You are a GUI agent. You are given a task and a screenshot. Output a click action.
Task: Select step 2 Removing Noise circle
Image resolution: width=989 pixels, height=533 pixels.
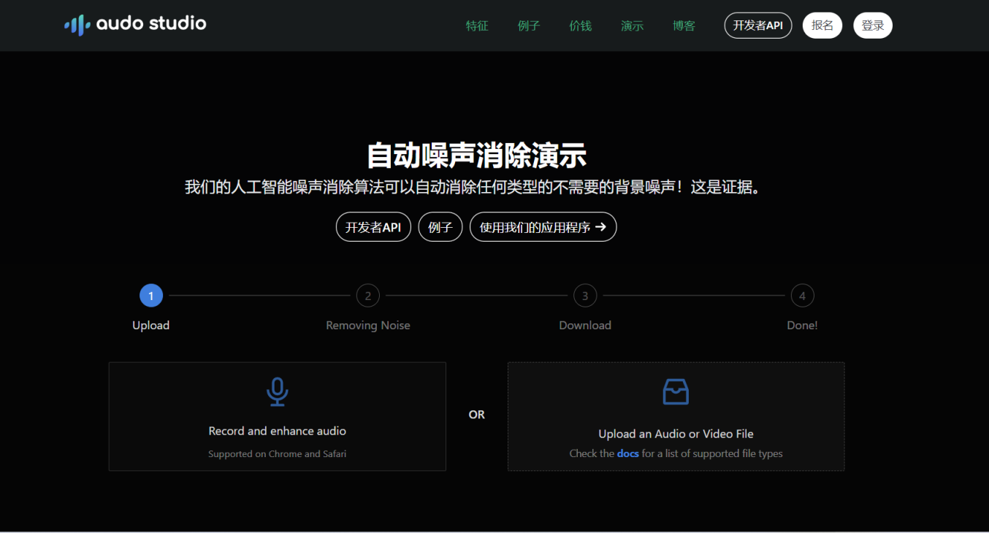(368, 296)
